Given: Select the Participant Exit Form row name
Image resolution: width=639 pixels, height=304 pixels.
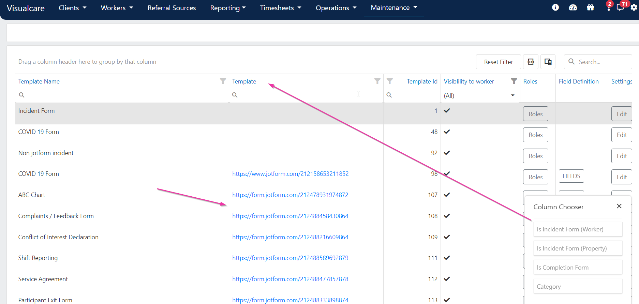Looking at the screenshot, I should click(45, 300).
